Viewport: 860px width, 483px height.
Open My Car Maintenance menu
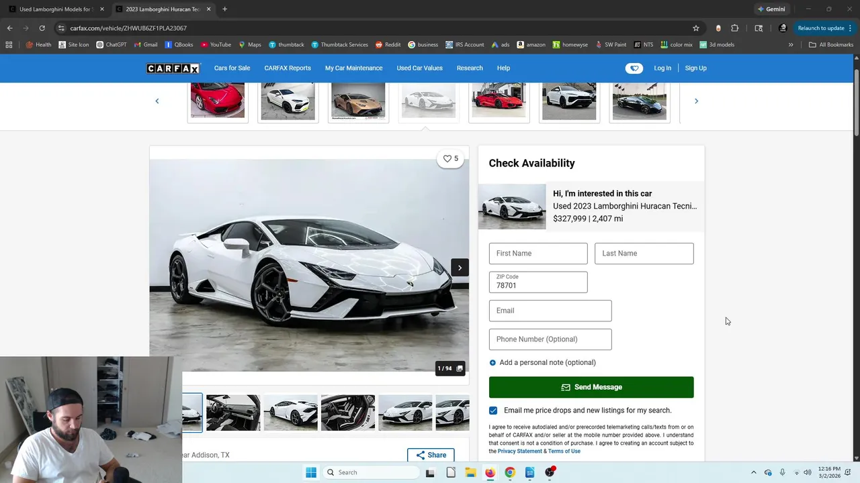click(x=353, y=68)
